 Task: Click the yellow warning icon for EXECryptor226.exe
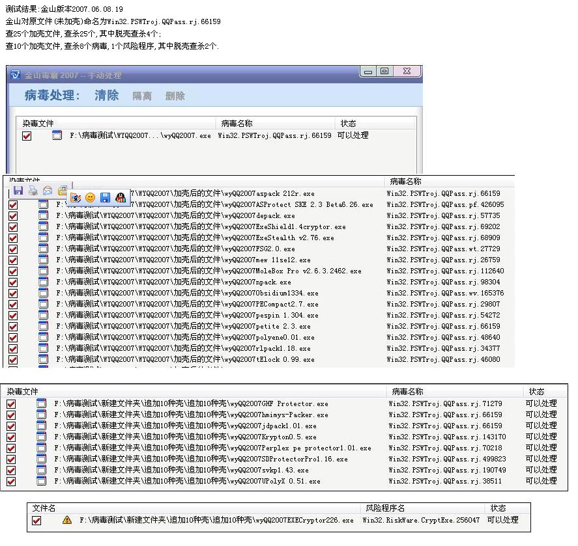coord(66,520)
